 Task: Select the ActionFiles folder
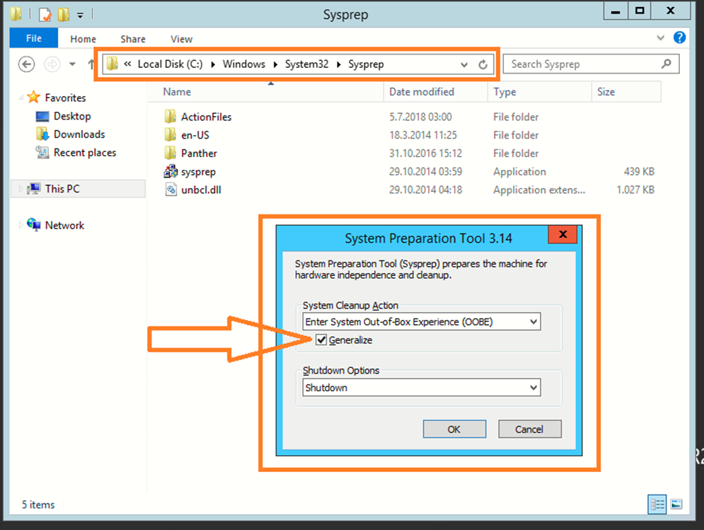206,117
